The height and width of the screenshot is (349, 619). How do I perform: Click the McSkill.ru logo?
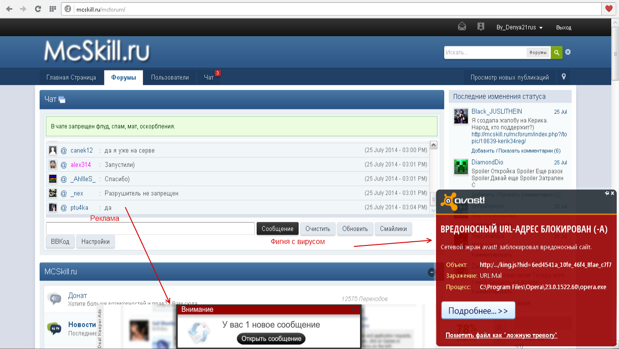click(96, 51)
